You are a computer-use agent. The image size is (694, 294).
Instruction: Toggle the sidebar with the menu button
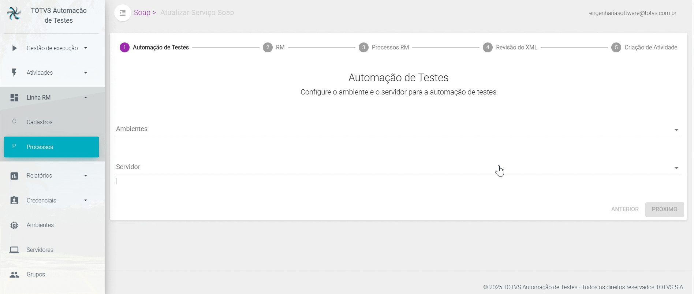123,13
